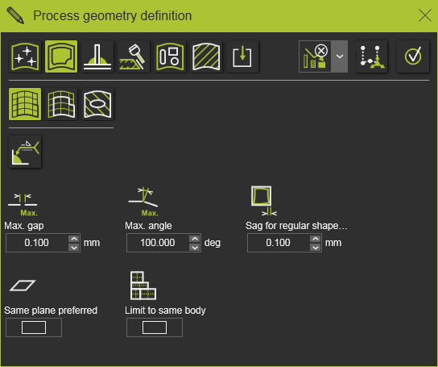
Task: Click the regular shapes surface icon
Action: pyautogui.click(x=170, y=56)
